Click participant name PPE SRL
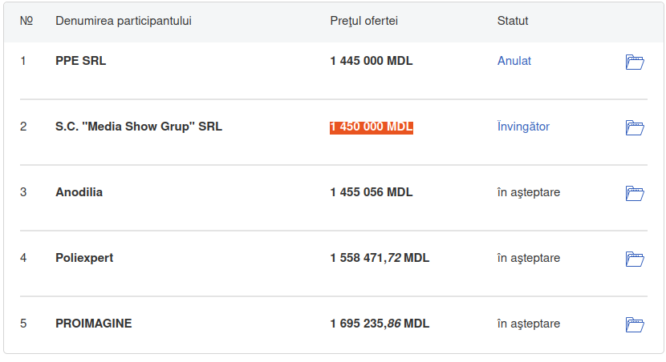This screenshot has height=362, width=666. click(x=81, y=61)
